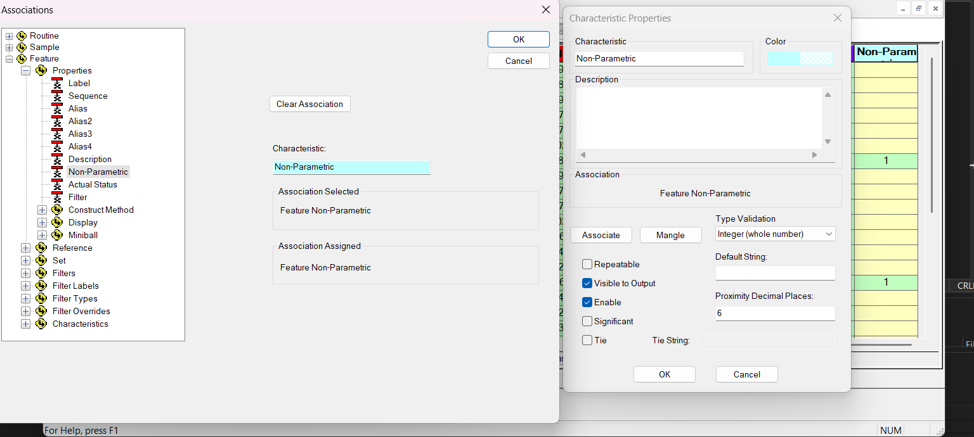The height and width of the screenshot is (437, 974).
Task: Select the Label property icon
Action: click(x=57, y=83)
